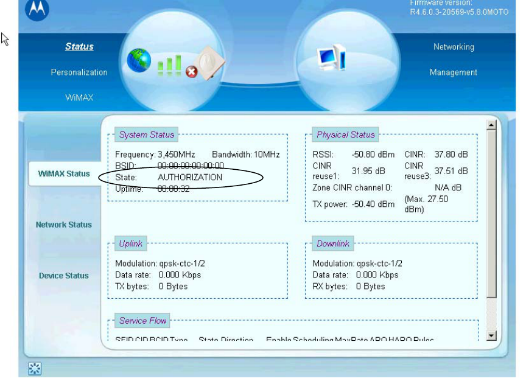Click the Bandwidth: 10MHz text
526x381 pixels.
pos(246,155)
